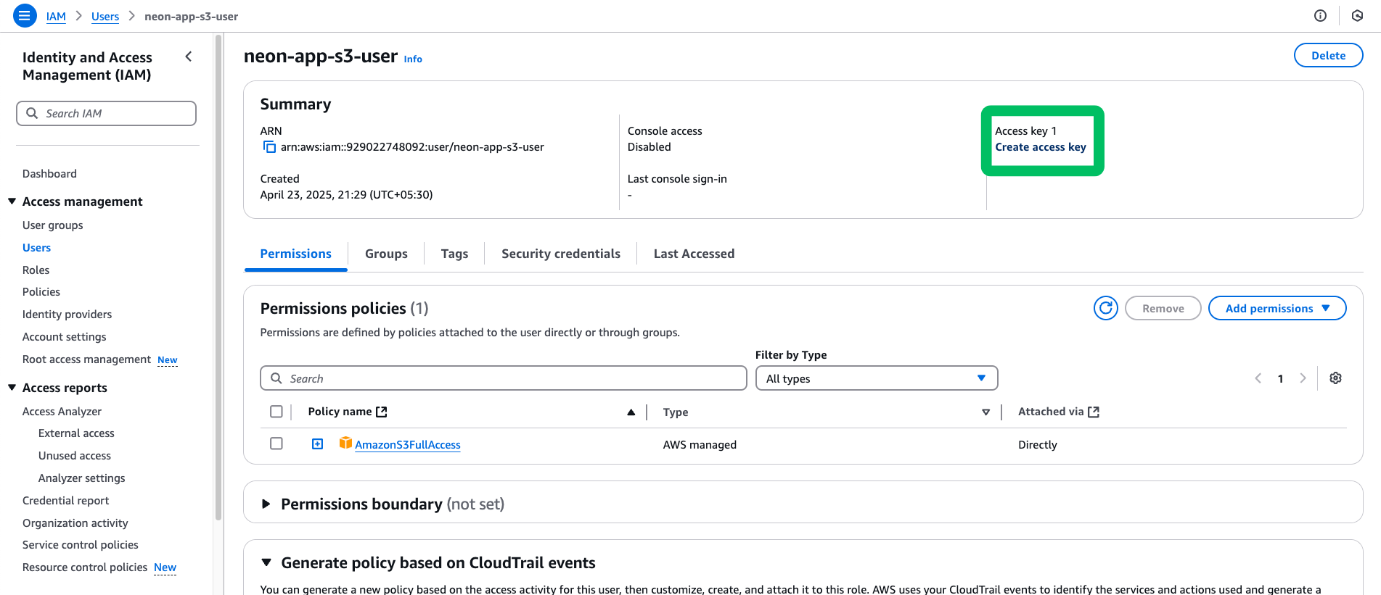The width and height of the screenshot is (1381, 595).
Task: Click the info circle icon in header
Action: pos(1320,16)
